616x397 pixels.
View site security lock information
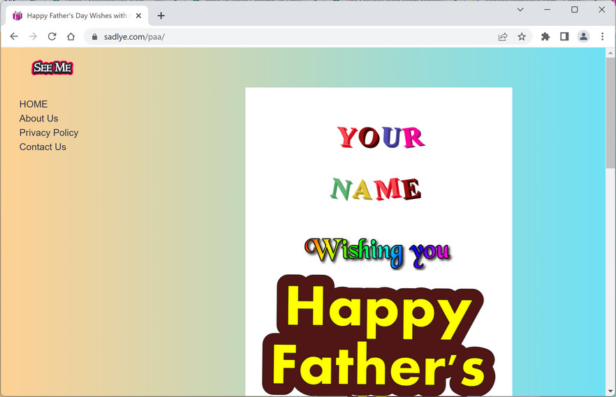[x=94, y=36]
